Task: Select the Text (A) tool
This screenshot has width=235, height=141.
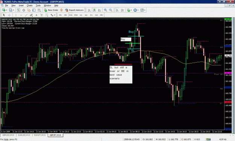Action: (x=36, y=15)
